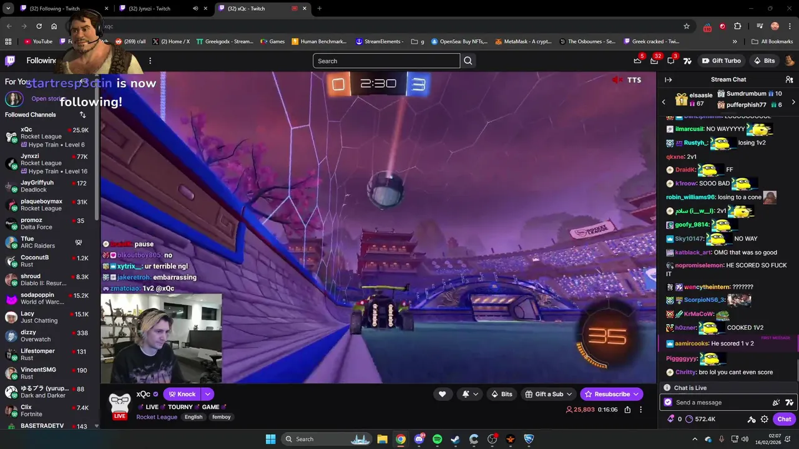The width and height of the screenshot is (799, 449).
Task: Reload the page
Action: pos(39,26)
